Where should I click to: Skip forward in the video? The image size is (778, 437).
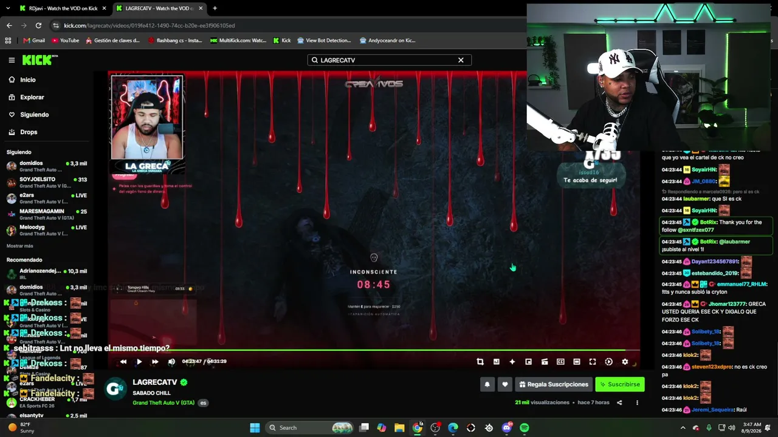point(155,362)
